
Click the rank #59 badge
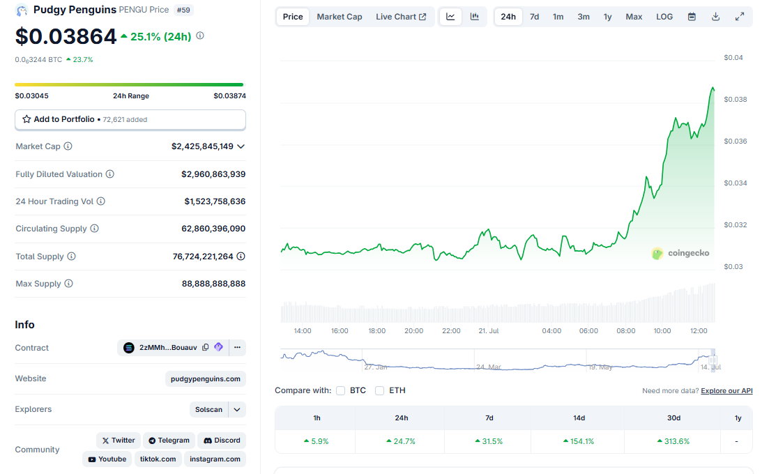click(183, 10)
